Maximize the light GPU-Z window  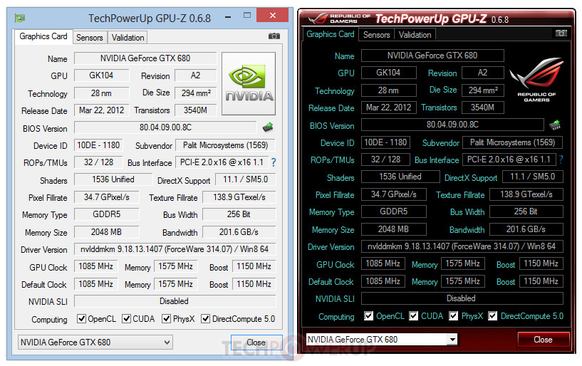pyautogui.click(x=246, y=16)
